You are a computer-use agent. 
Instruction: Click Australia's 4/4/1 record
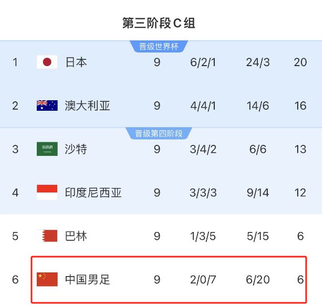203,105
